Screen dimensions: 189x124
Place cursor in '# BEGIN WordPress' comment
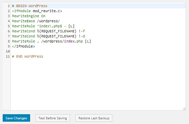pos(29,6)
